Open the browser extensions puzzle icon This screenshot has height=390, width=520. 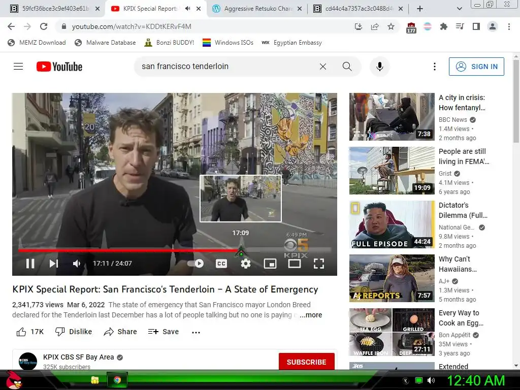click(443, 26)
